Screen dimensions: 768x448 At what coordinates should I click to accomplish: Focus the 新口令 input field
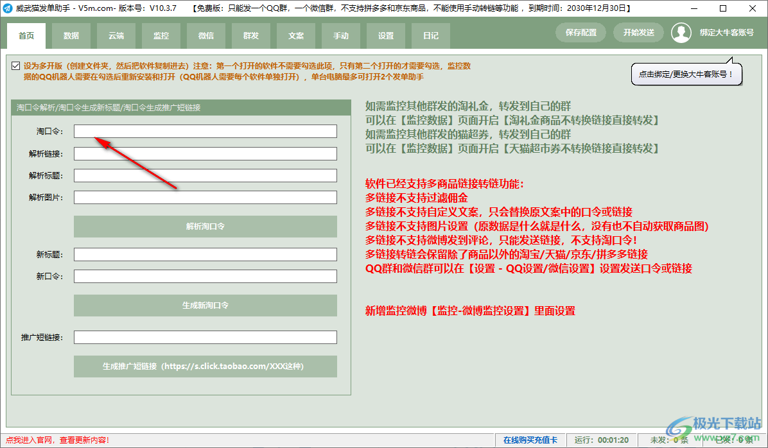coord(205,276)
